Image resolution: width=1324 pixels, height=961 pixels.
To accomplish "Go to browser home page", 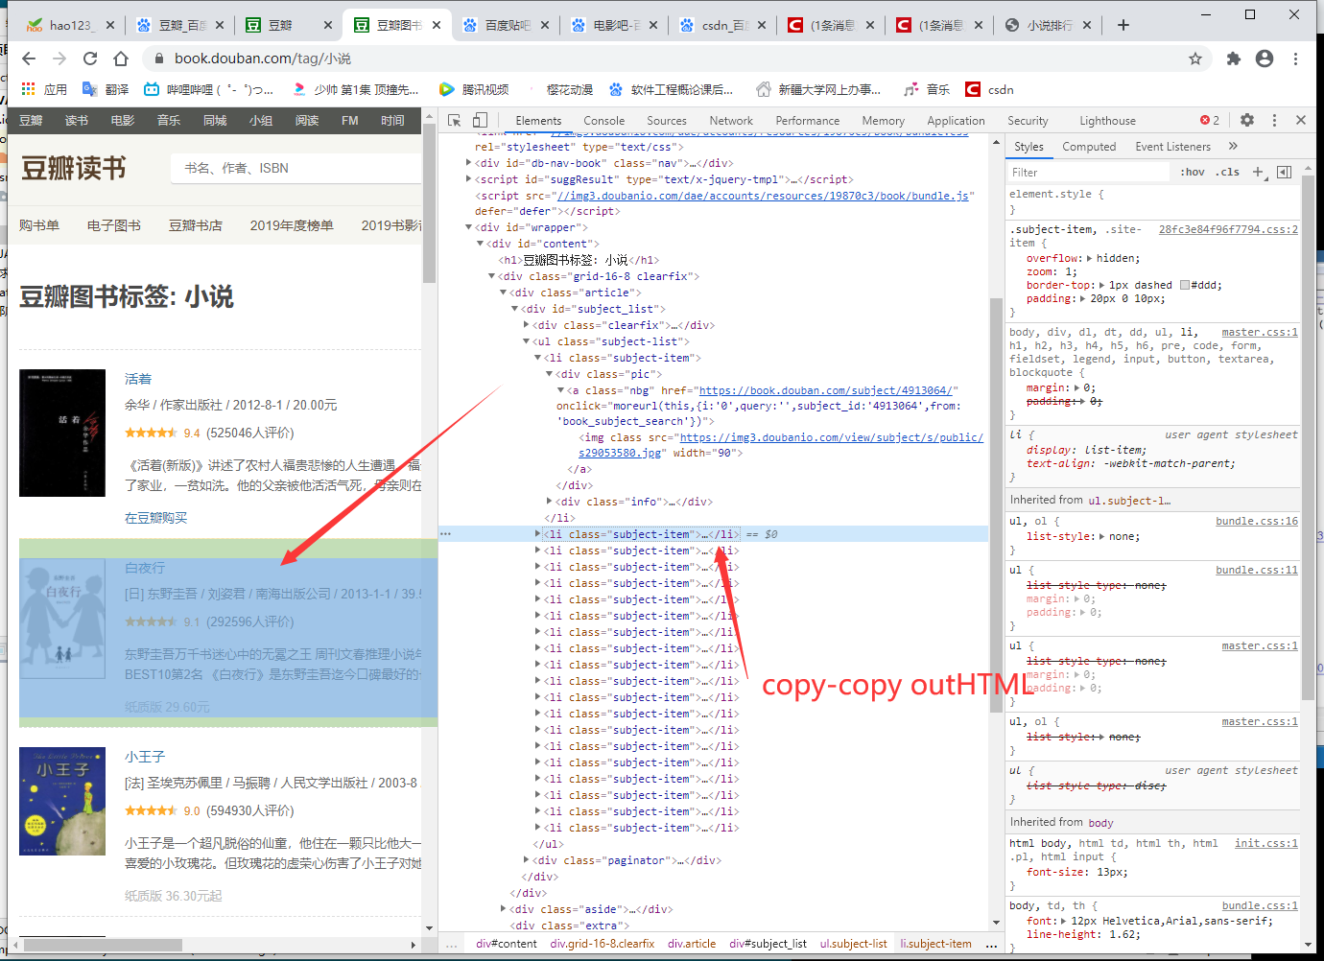I will [x=121, y=59].
